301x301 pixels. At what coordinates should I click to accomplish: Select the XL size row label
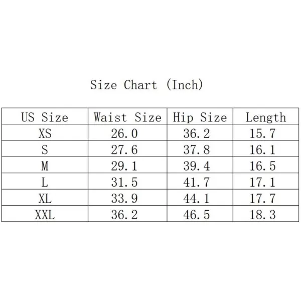45,198
